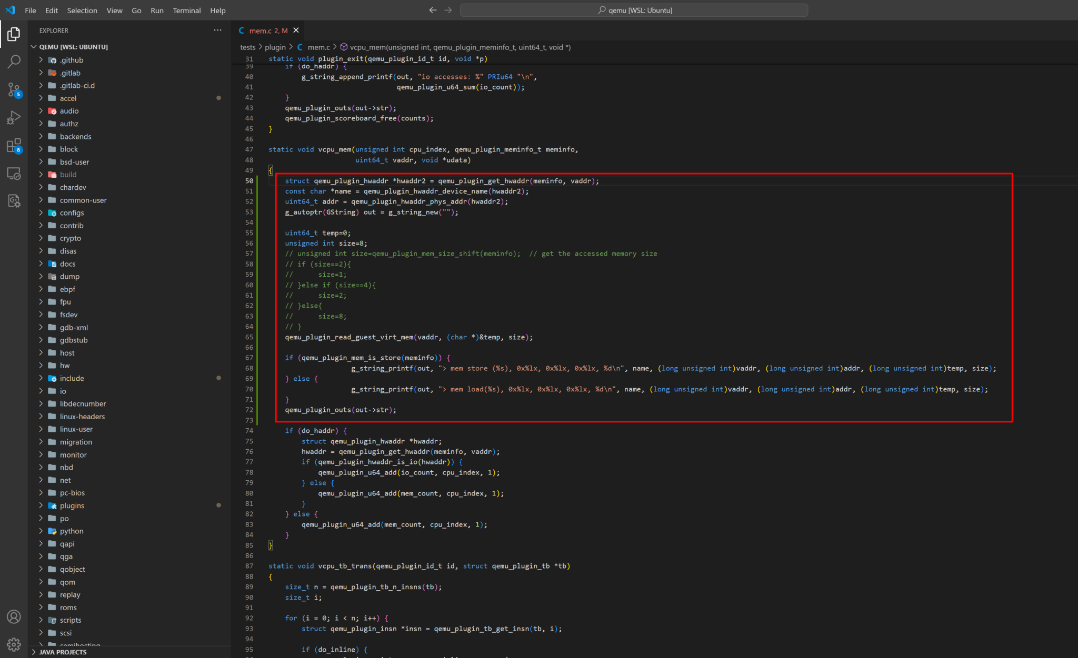
Task: Open the Manage settings gear icon
Action: (x=14, y=644)
